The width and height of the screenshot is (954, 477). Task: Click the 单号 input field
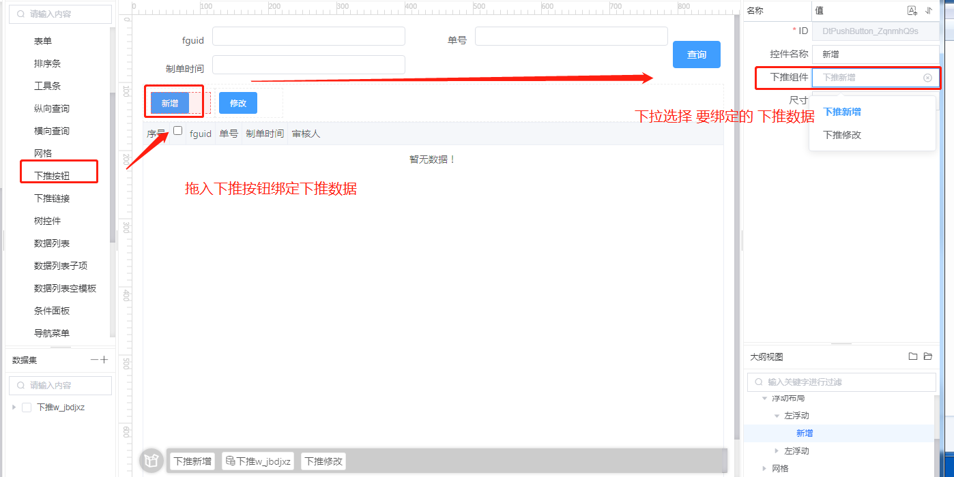tap(570, 37)
